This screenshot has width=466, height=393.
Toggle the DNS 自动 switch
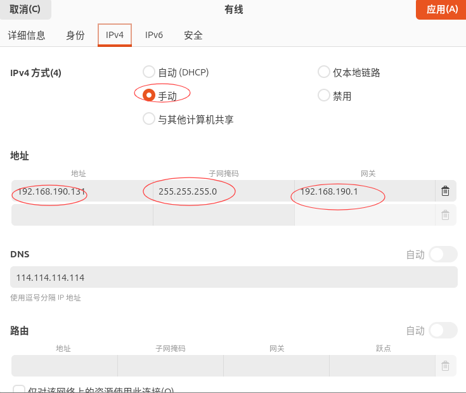[443, 254]
